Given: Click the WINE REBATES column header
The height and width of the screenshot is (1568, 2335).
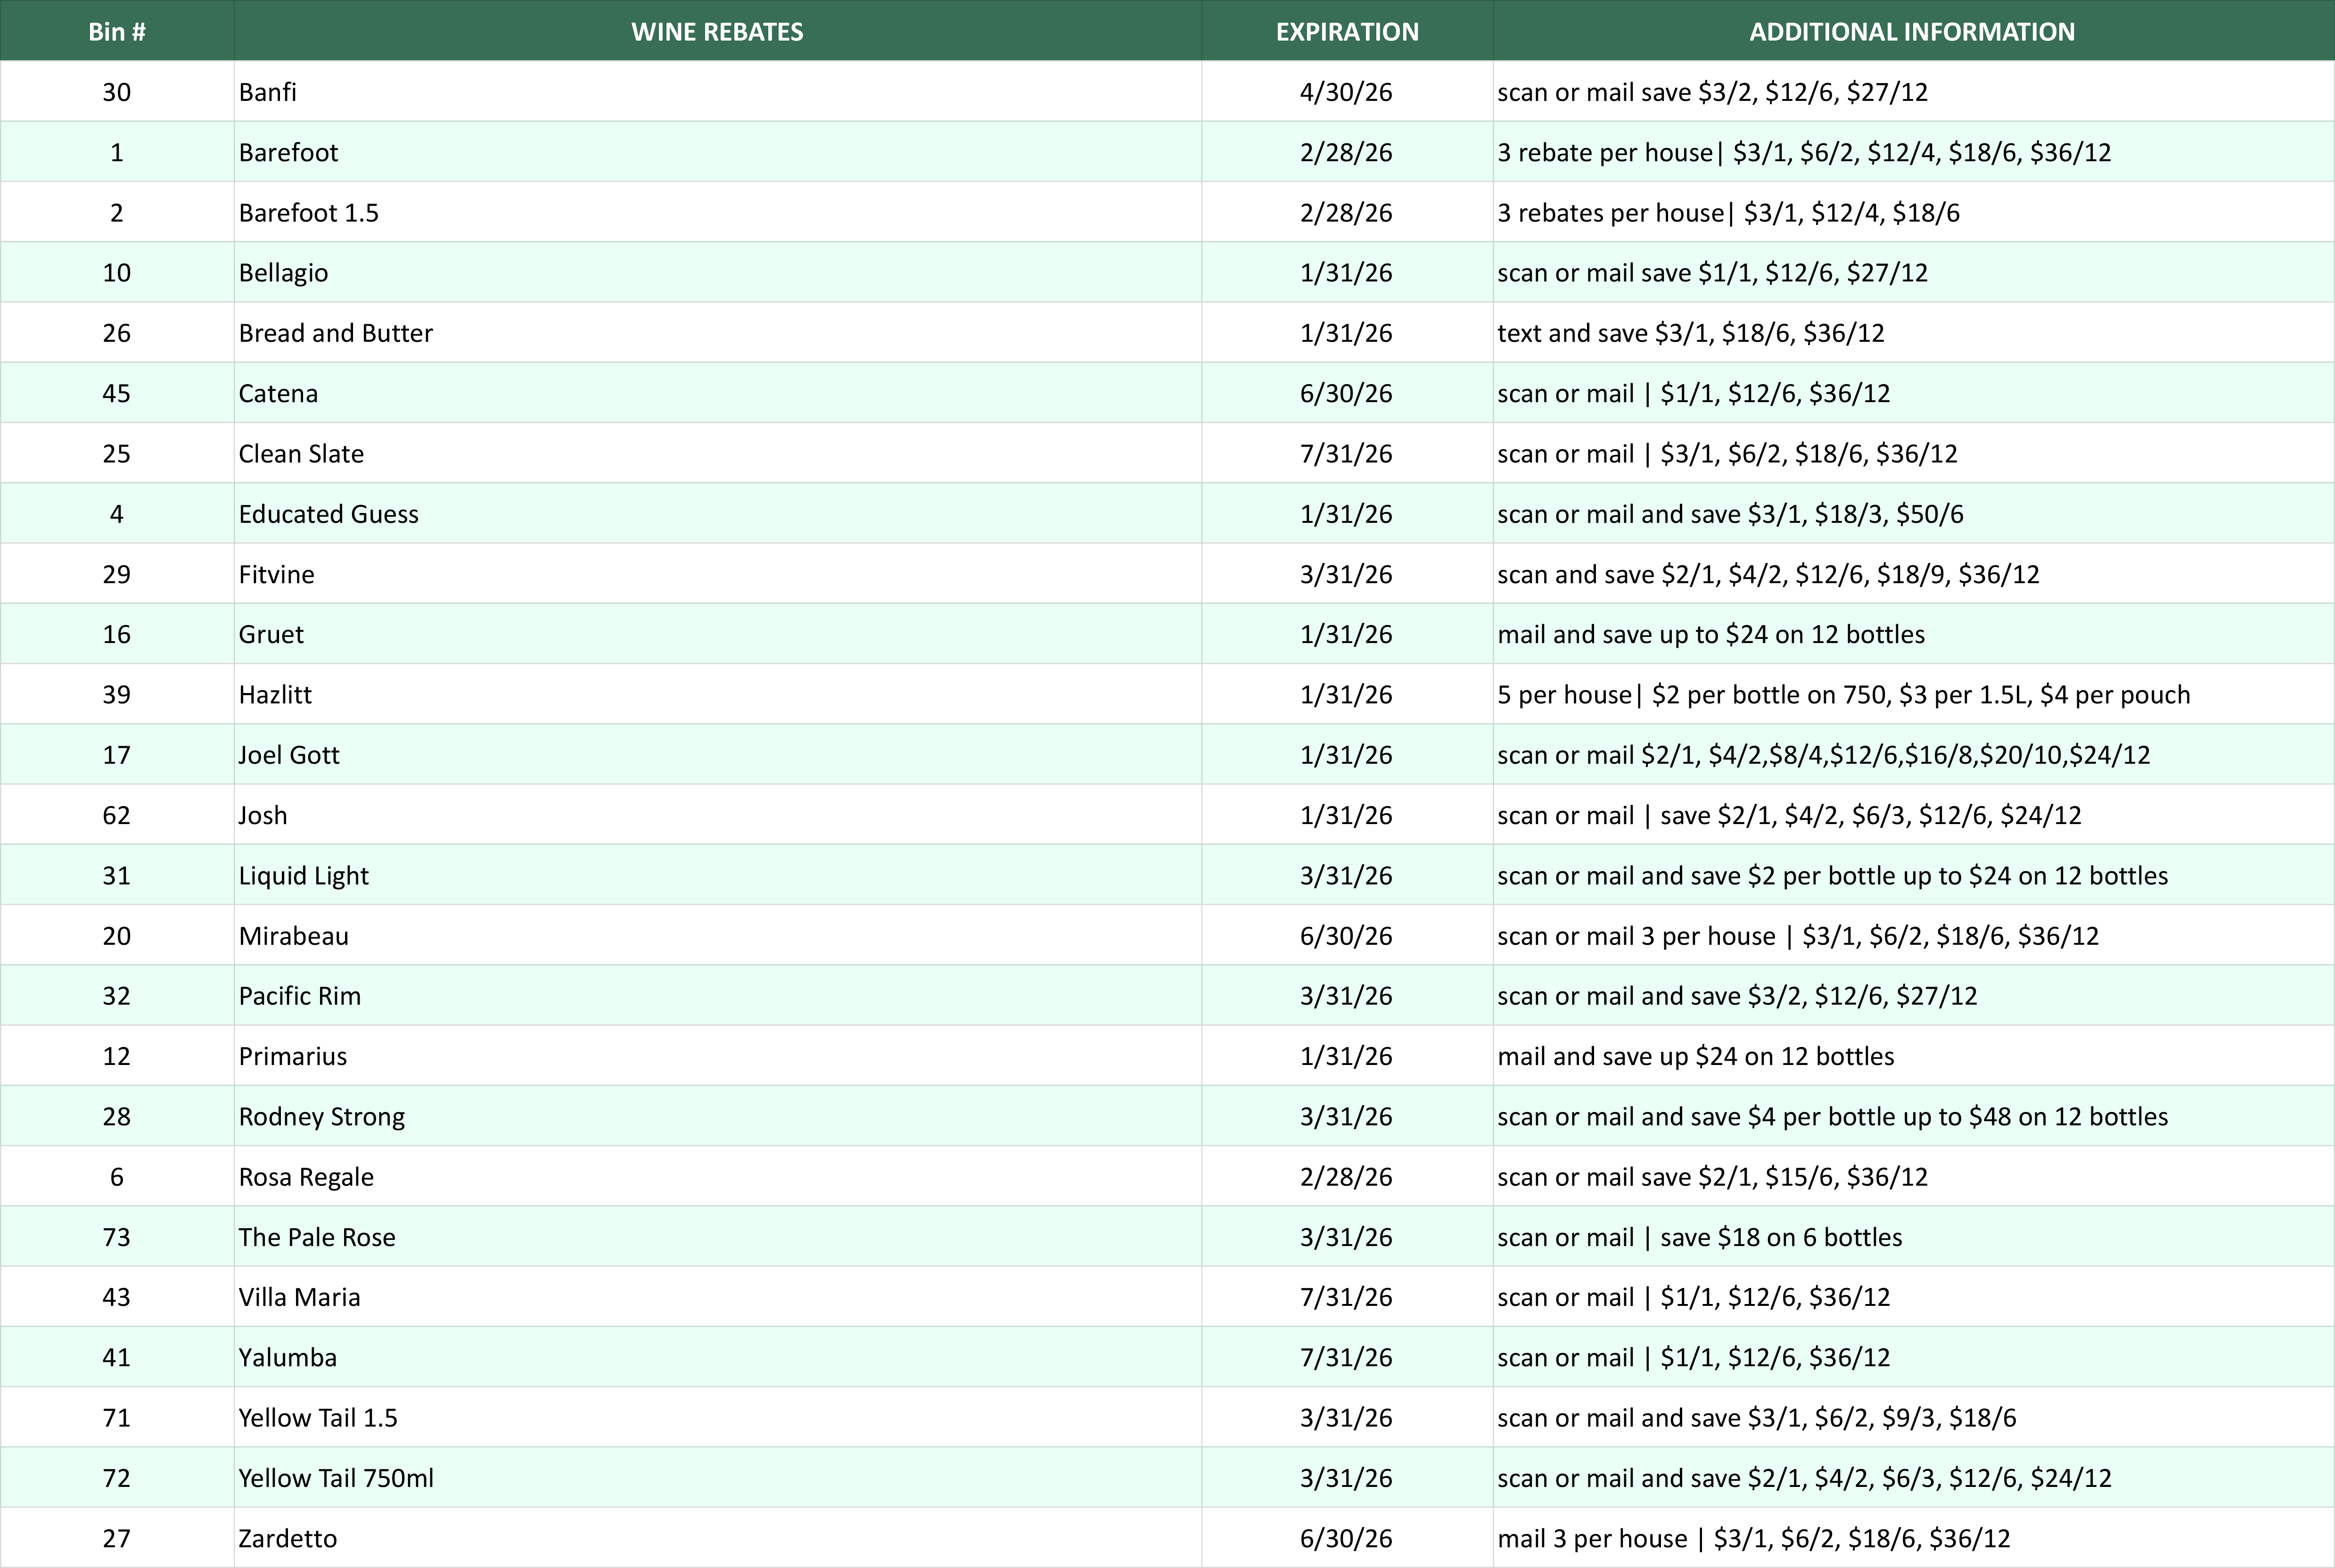Looking at the screenshot, I should click(x=717, y=31).
